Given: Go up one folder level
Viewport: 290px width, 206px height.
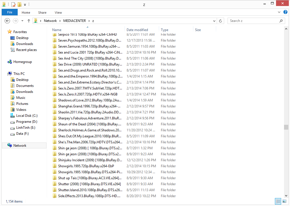Looking at the screenshot, I should (29, 21).
